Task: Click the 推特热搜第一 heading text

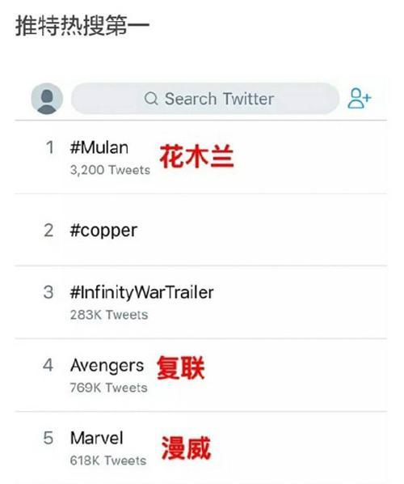Action: coord(82,25)
